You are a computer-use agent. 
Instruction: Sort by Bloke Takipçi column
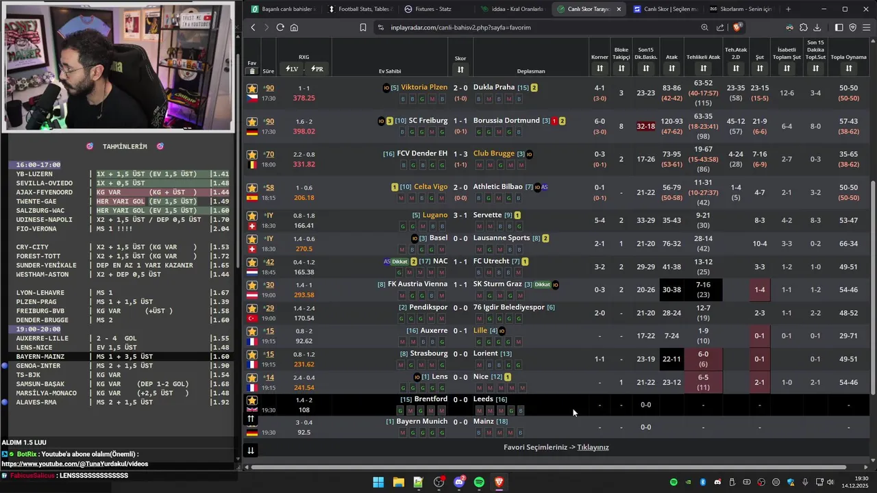621,68
